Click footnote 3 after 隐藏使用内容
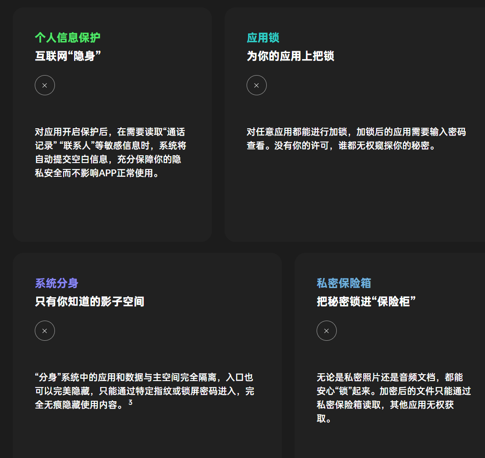Screen dimensions: 485x458 pyautogui.click(x=130, y=402)
